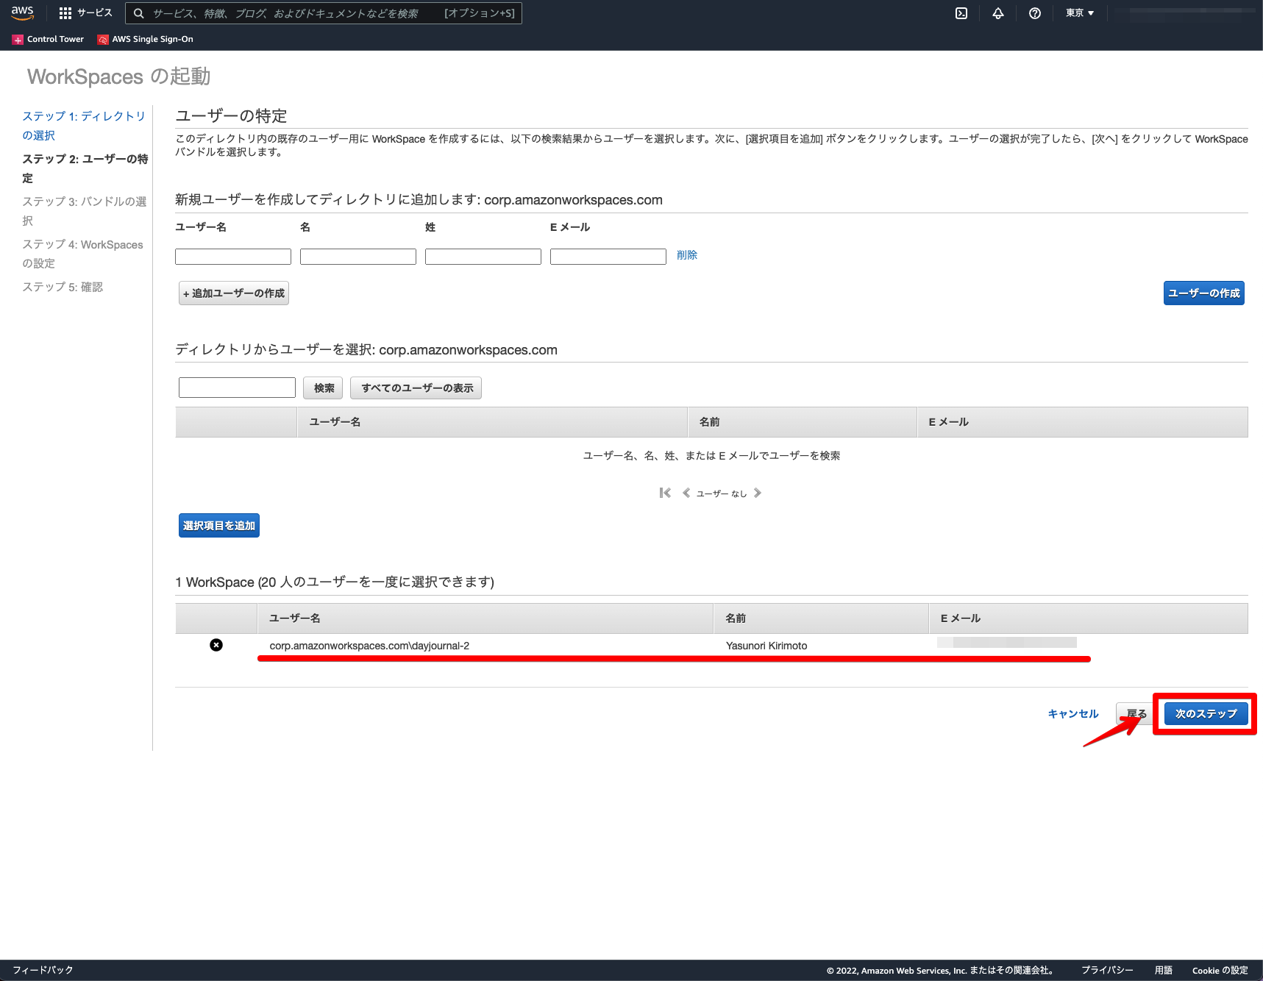The height and width of the screenshot is (981, 1263).
Task: Remove dayjournal-2 user with the X icon
Action: pyautogui.click(x=216, y=645)
